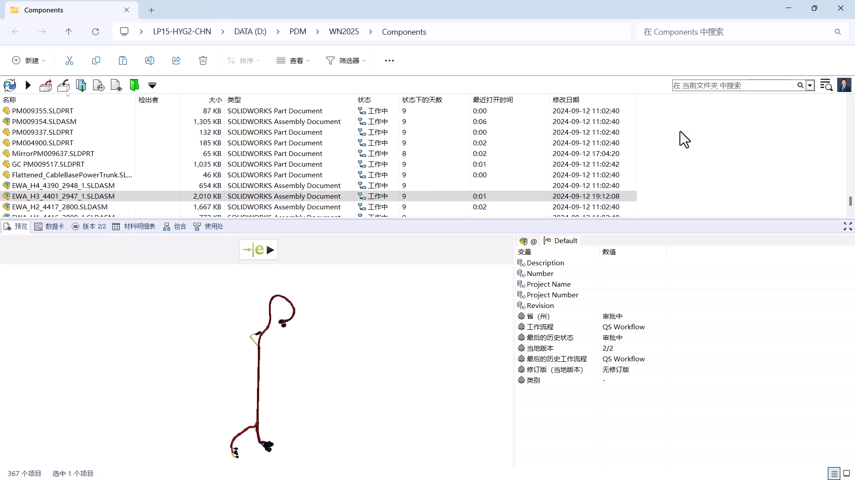Click the WN2025 breadcrumb

pos(344,32)
